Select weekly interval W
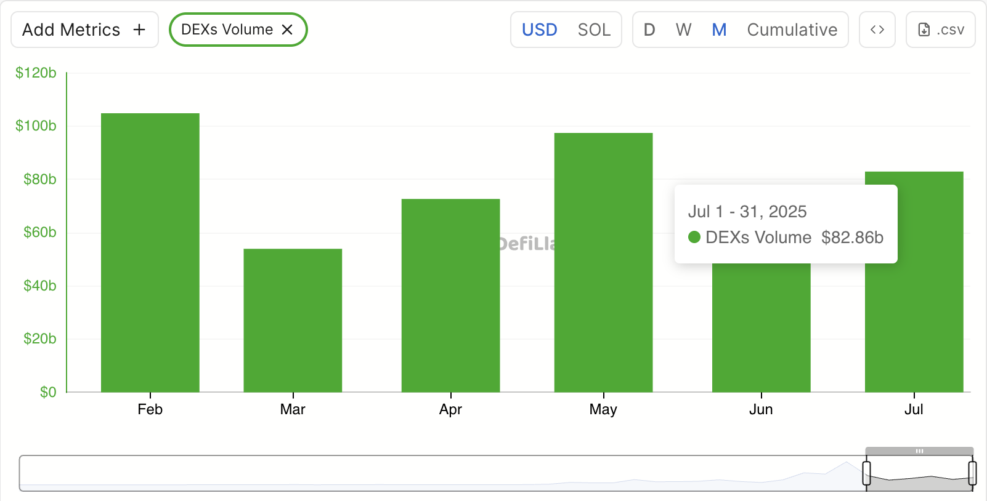This screenshot has height=501, width=987. (x=683, y=30)
